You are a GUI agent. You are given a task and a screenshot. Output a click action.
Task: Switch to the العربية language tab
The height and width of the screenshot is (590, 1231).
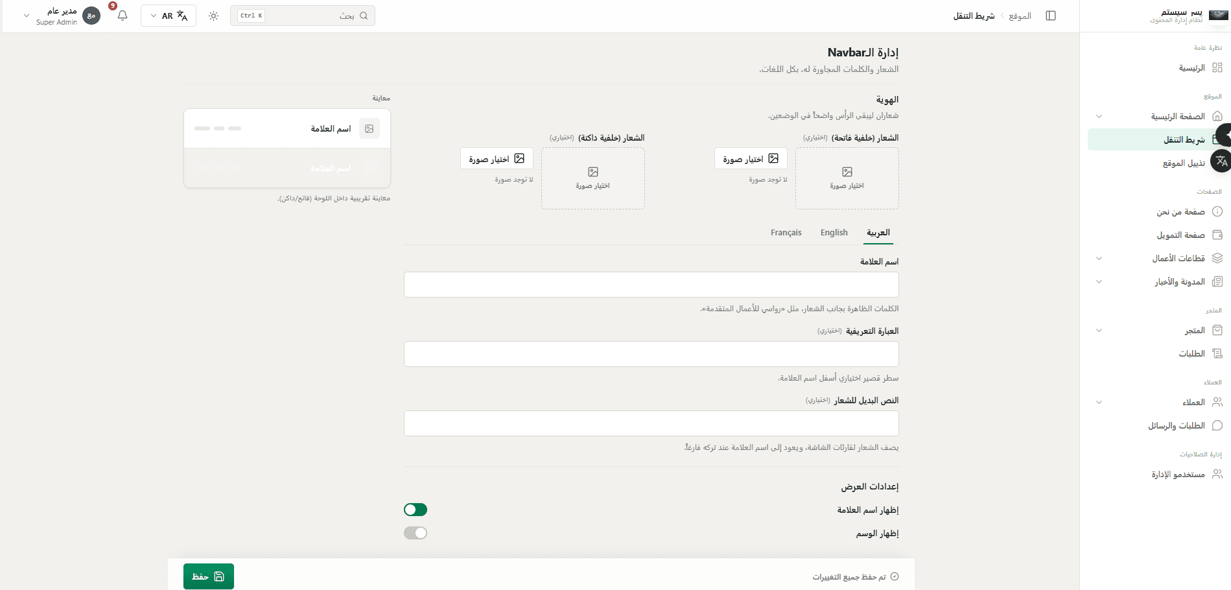point(878,233)
